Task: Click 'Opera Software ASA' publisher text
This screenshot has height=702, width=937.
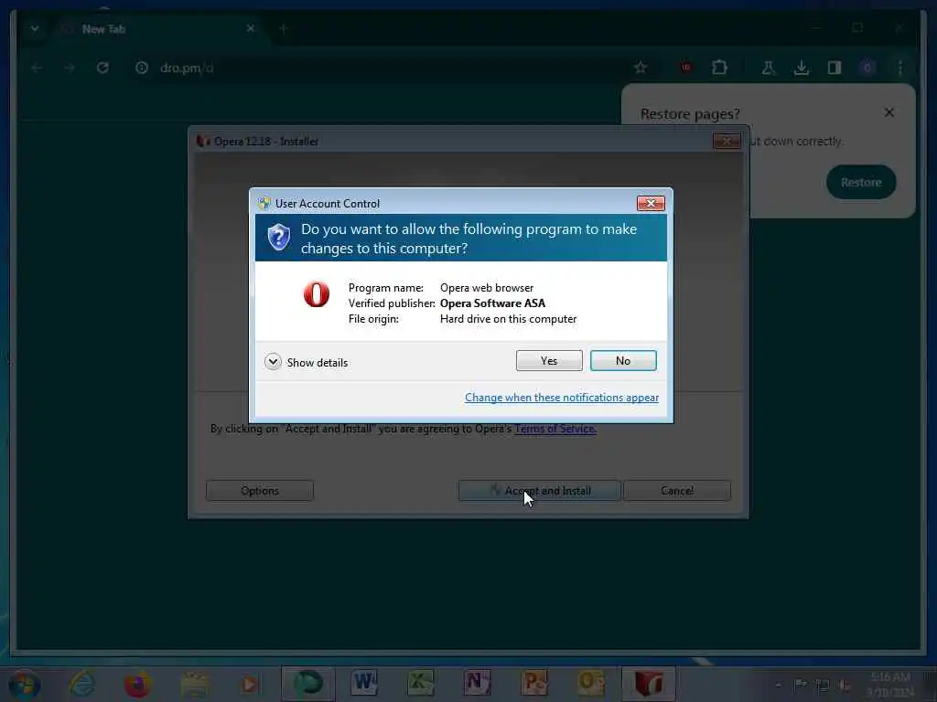Action: [x=492, y=303]
